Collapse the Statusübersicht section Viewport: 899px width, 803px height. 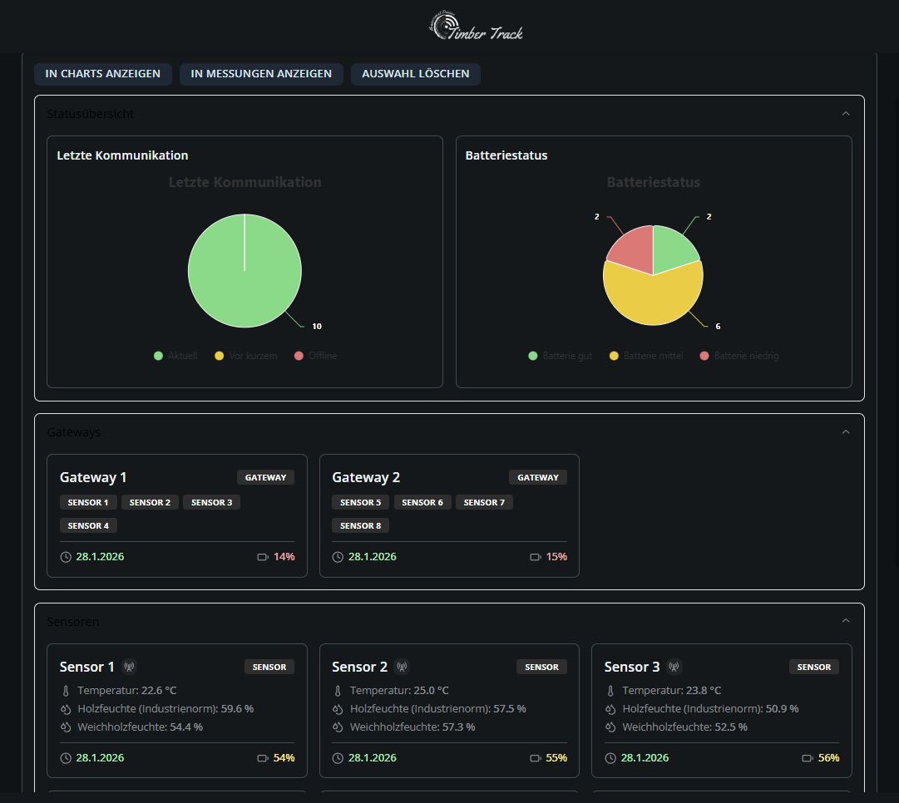click(x=846, y=114)
